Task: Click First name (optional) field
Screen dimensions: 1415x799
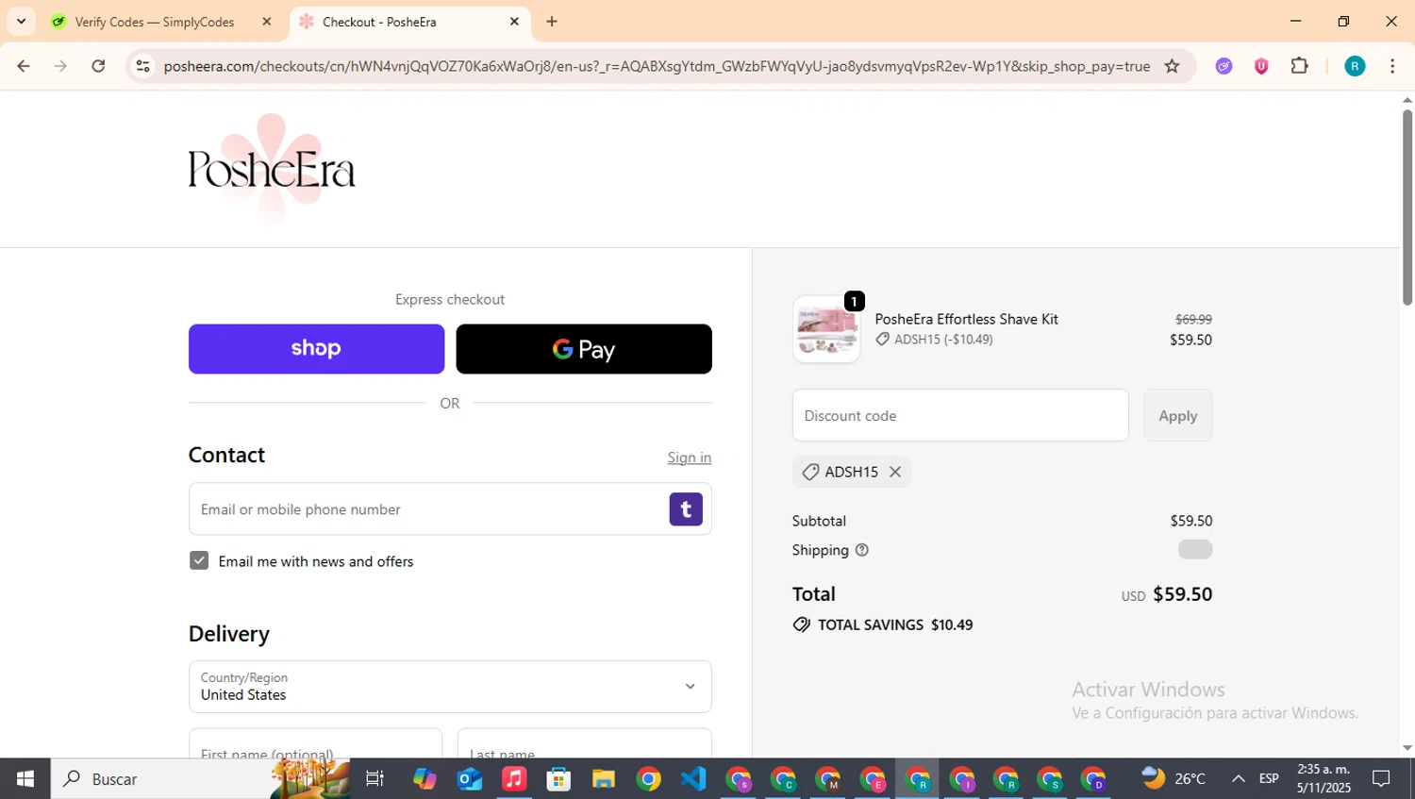Action: click(315, 743)
